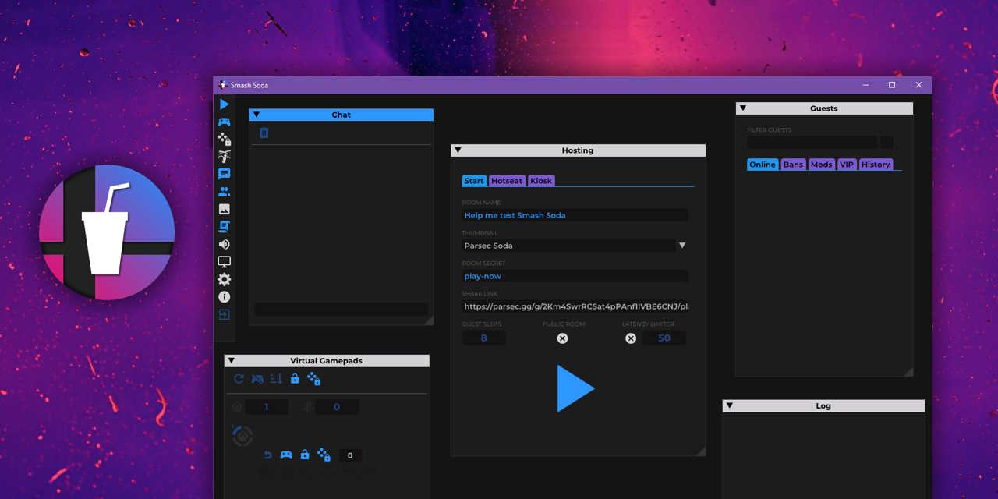Clear chat with the trash icon
Image resolution: width=998 pixels, height=499 pixels.
click(x=264, y=133)
